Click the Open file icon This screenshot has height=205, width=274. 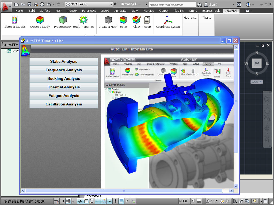[23, 5]
